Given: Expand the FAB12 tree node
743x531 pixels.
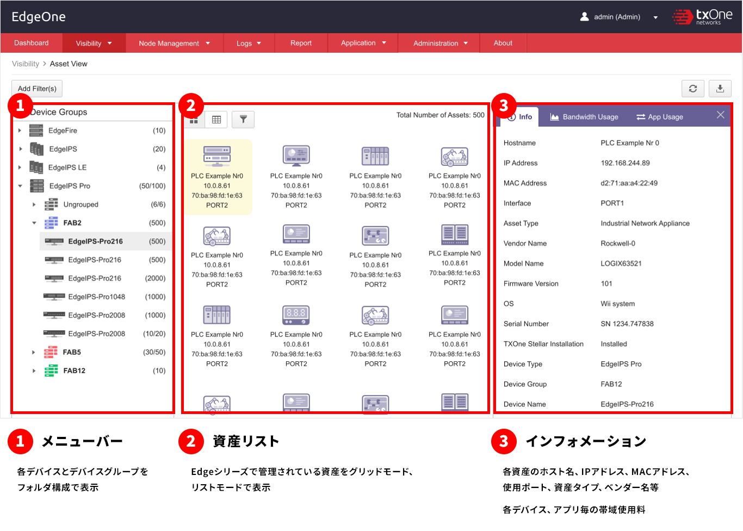Looking at the screenshot, I should (x=34, y=371).
